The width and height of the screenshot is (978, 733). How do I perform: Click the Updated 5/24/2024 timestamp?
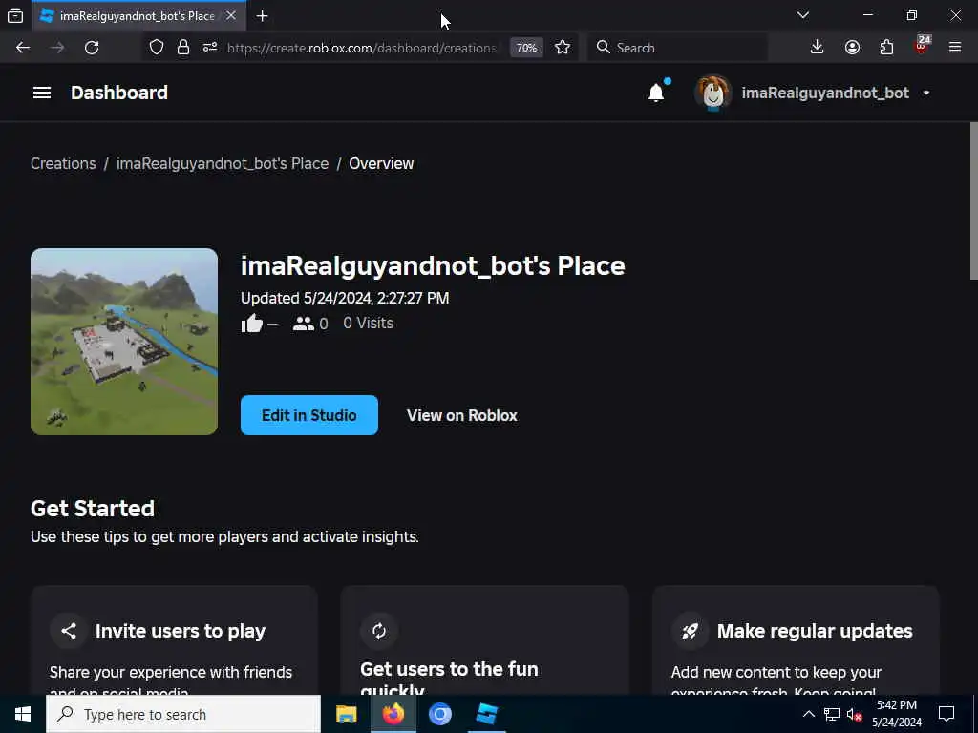(x=345, y=298)
